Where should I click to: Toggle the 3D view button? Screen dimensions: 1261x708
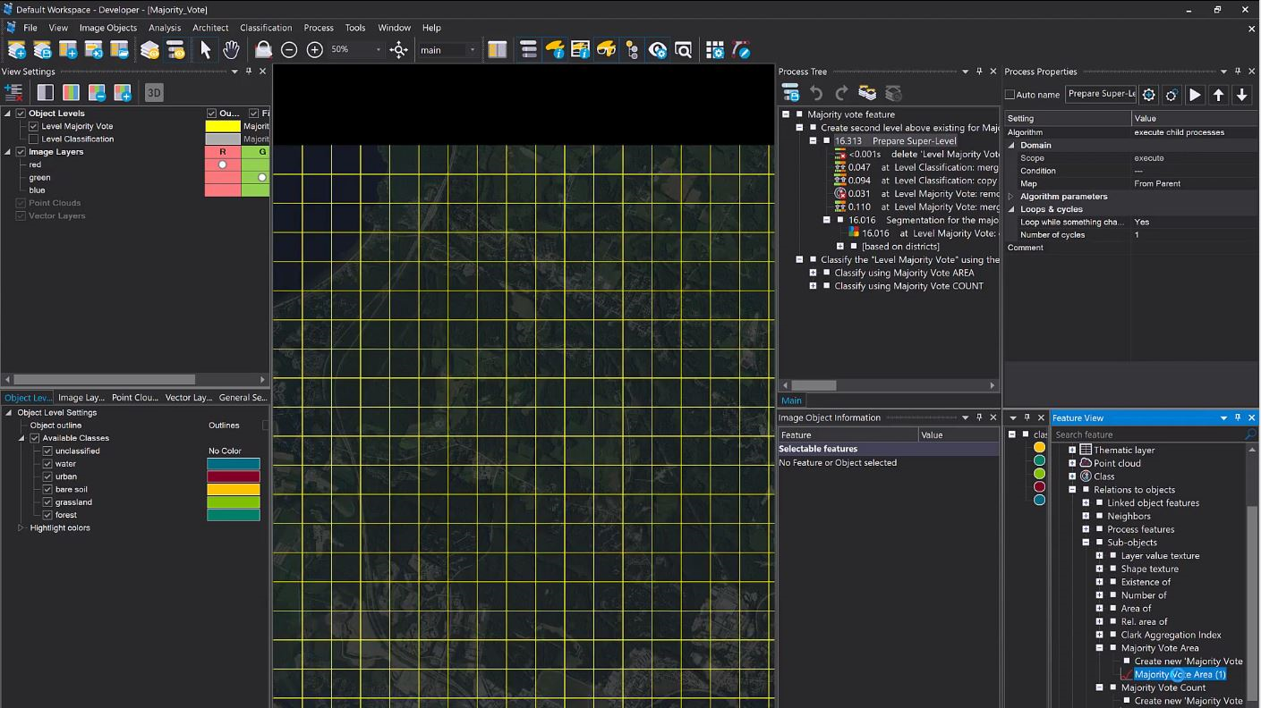point(154,92)
